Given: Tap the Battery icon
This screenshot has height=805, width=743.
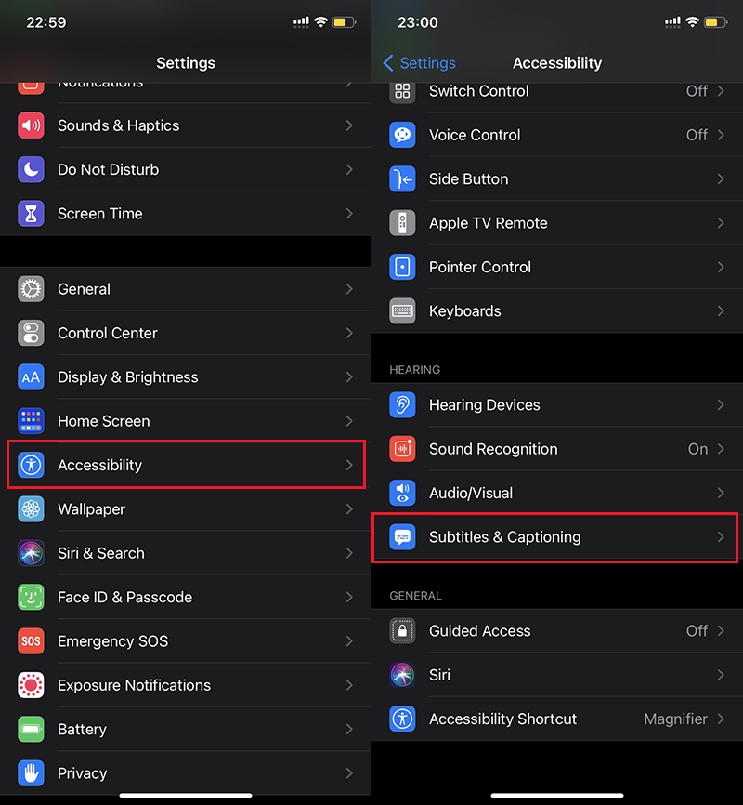Looking at the screenshot, I should coord(31,729).
